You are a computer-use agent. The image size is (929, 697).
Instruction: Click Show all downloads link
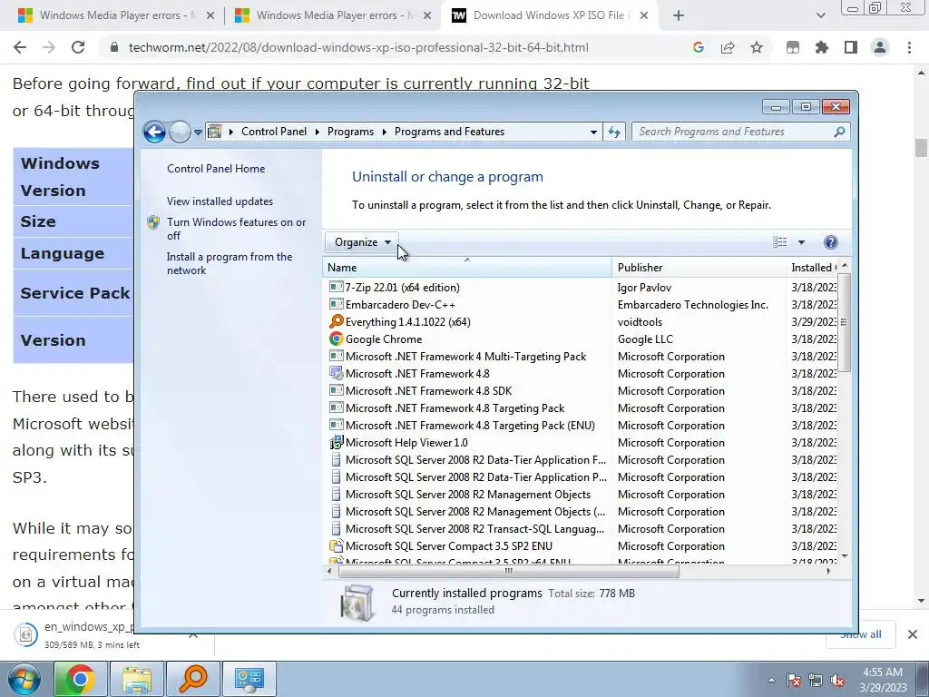861,634
